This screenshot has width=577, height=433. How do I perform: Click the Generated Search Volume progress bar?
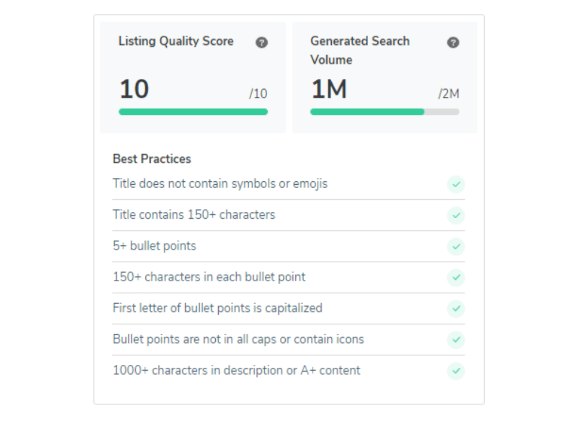pos(384,112)
